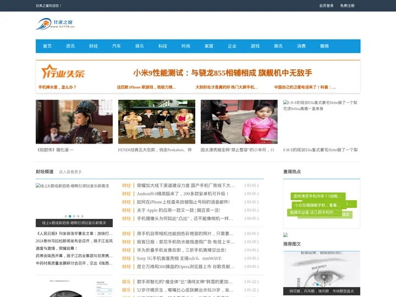Open 歌手郑智化的"瘦金体" article
This screenshot has width=396, height=297.
[x=185, y=282]
